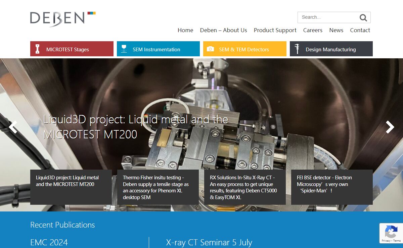Go to Careers page
403x248 pixels.
(313, 30)
